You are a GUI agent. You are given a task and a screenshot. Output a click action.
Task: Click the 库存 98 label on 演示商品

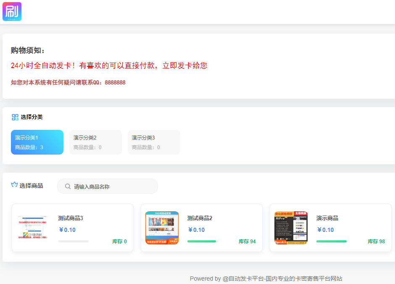pos(376,242)
